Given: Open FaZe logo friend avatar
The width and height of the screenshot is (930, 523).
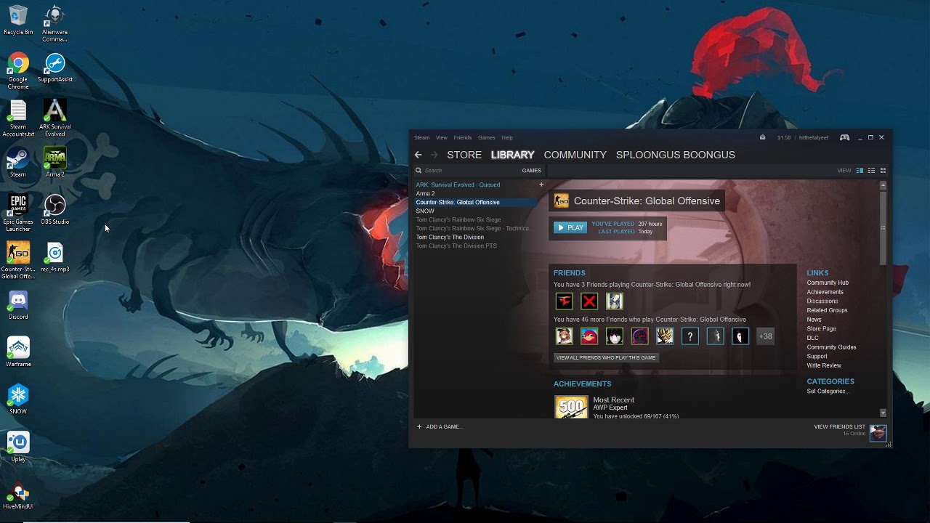Looking at the screenshot, I should click(x=565, y=301).
